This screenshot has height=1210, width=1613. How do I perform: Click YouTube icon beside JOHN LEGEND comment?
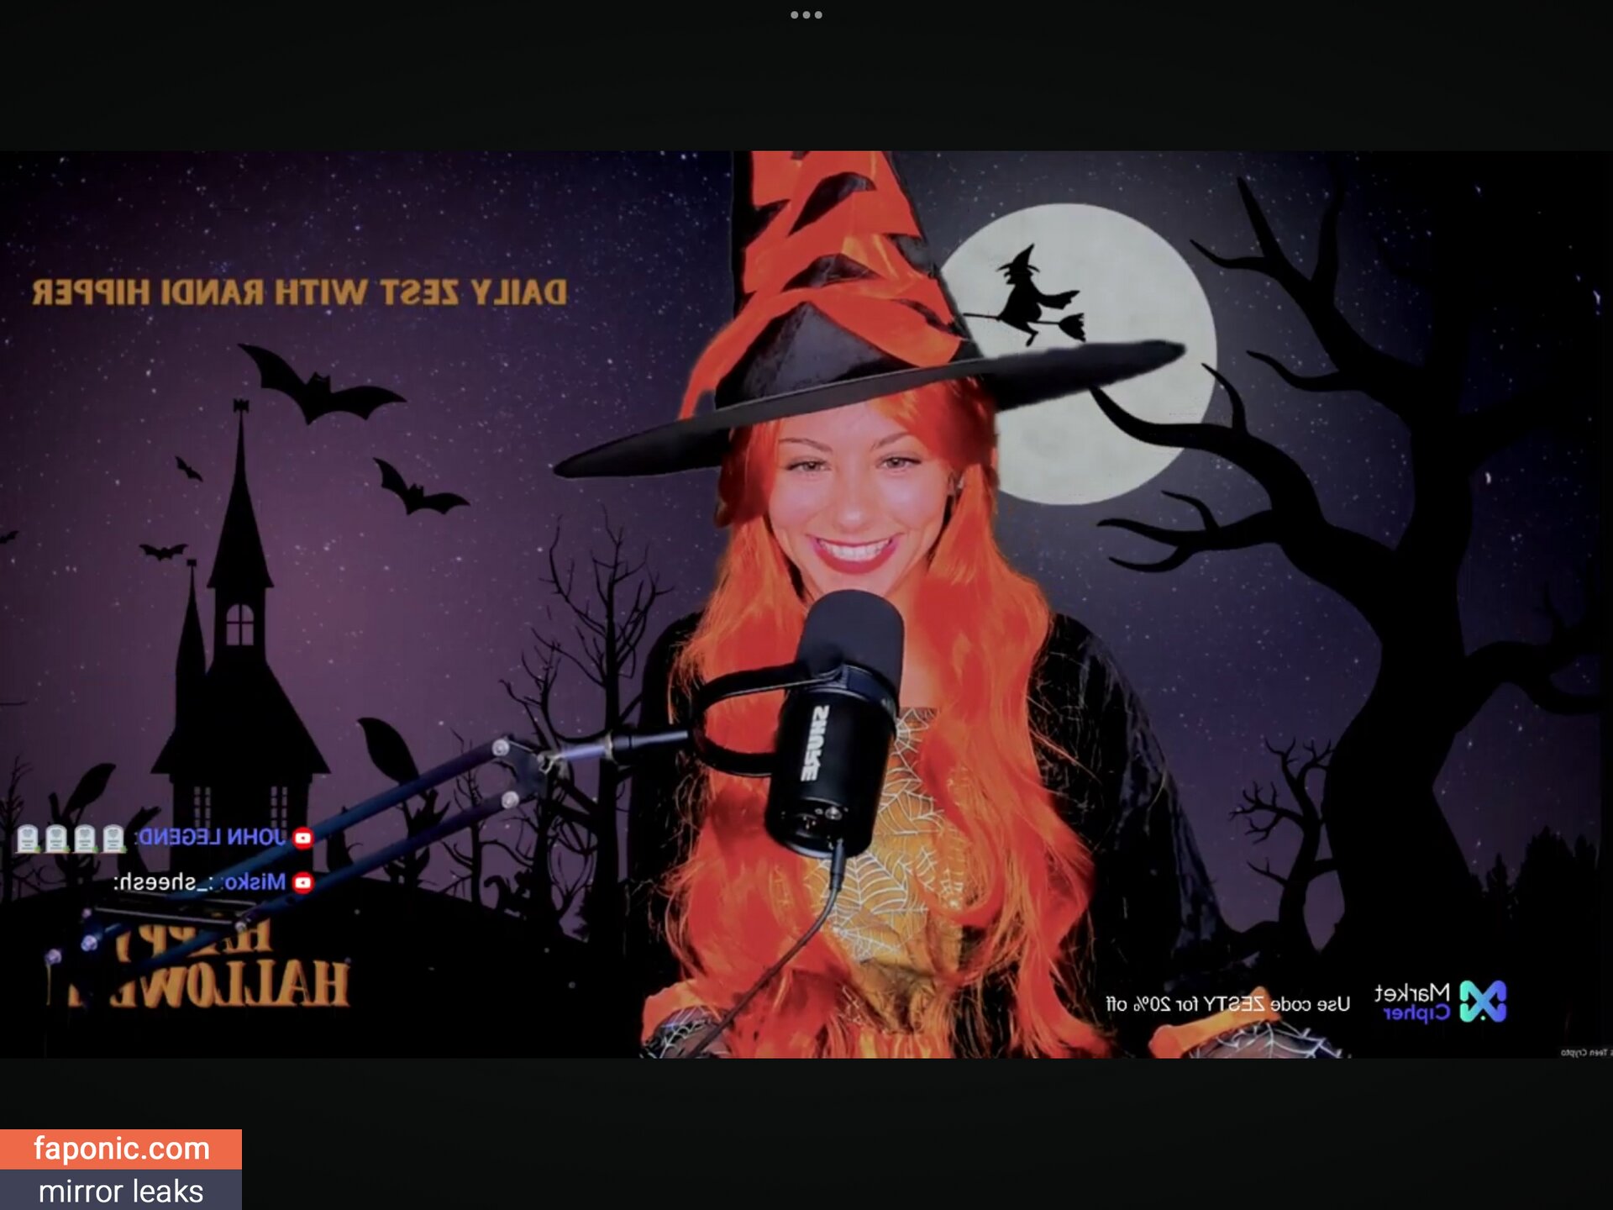click(x=303, y=838)
